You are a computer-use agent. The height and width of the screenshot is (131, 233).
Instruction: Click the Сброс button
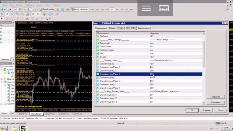click(x=220, y=110)
